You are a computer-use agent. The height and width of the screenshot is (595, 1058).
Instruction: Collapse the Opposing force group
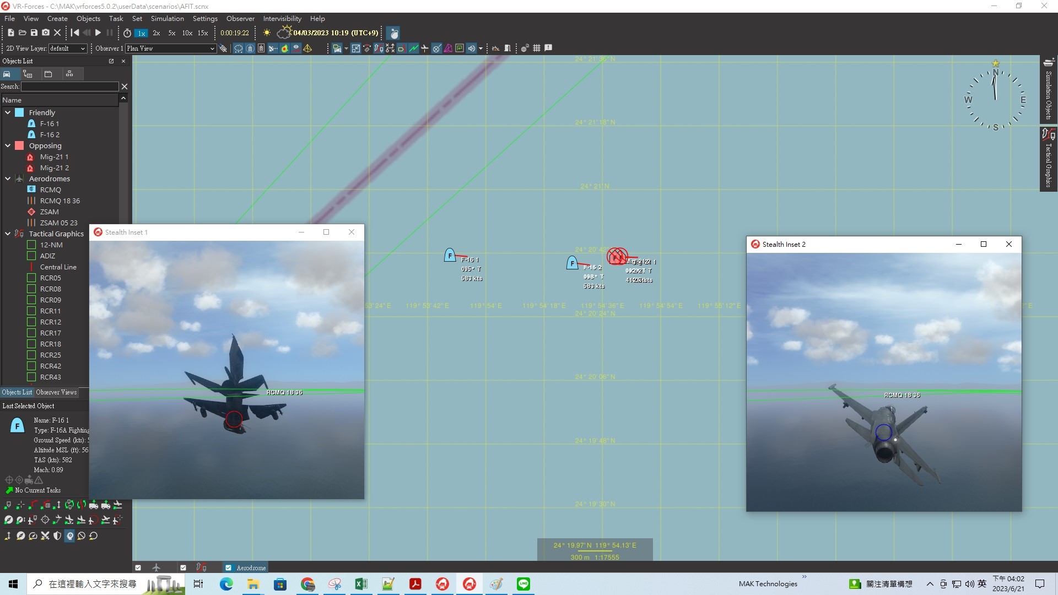click(x=8, y=145)
